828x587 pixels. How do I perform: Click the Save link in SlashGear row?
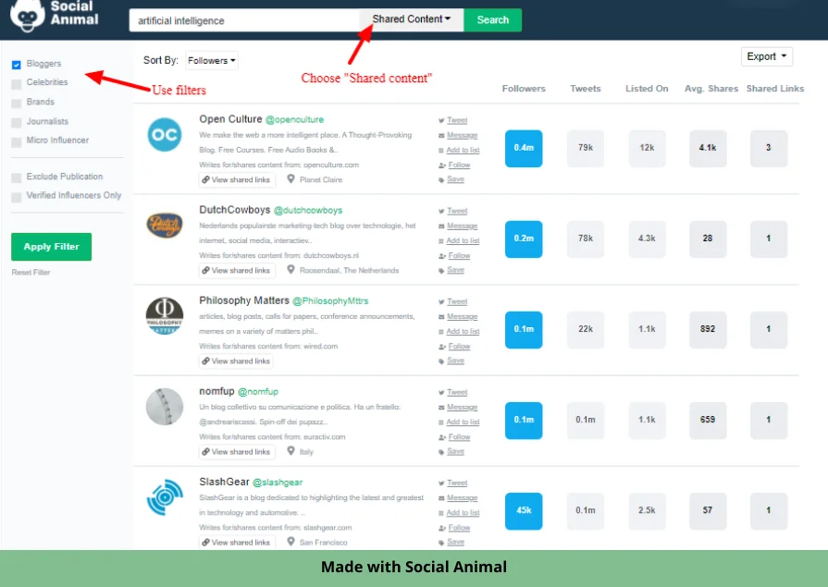[x=456, y=542]
